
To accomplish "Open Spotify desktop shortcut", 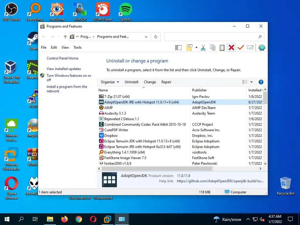I will point(125,12).
